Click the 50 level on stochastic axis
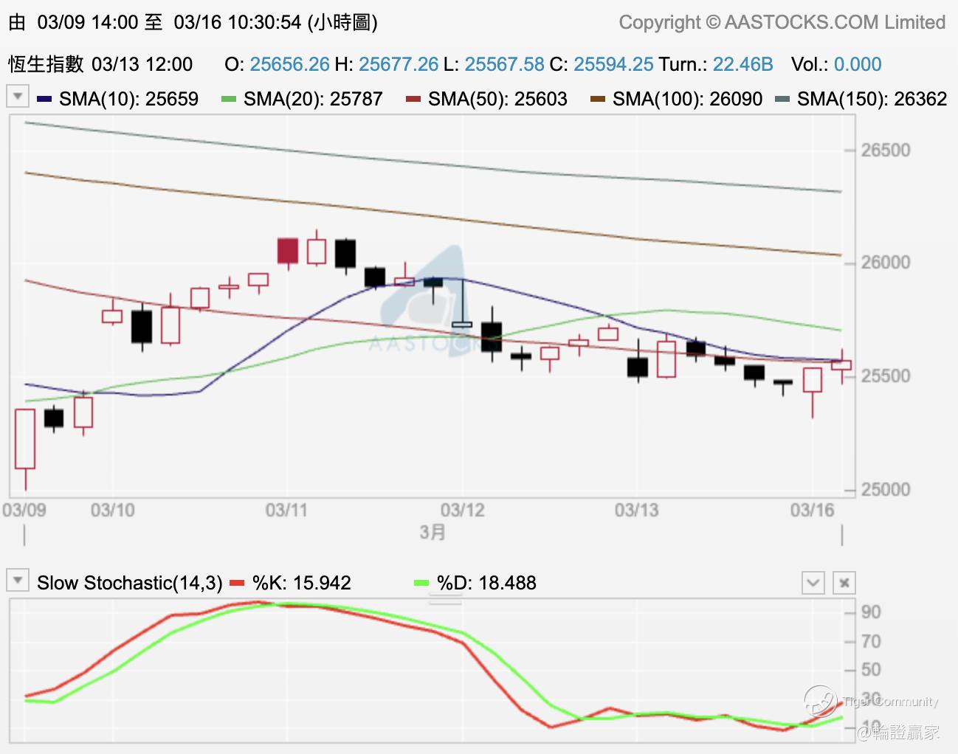The height and width of the screenshot is (754, 958). pyautogui.click(x=871, y=670)
